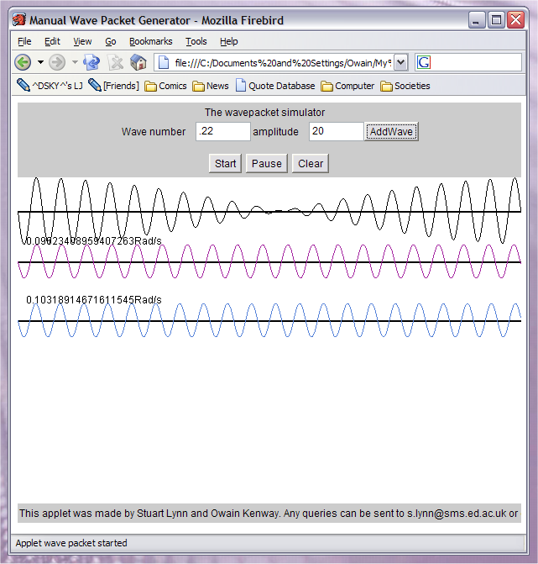
Task: Expand the Back button history dropdown
Action: pyautogui.click(x=40, y=62)
